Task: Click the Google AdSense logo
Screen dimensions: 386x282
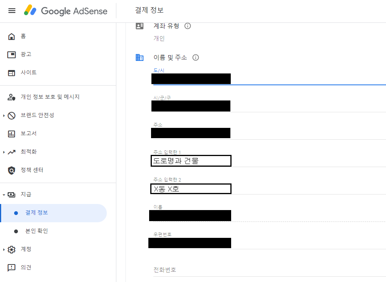Action: coord(66,11)
